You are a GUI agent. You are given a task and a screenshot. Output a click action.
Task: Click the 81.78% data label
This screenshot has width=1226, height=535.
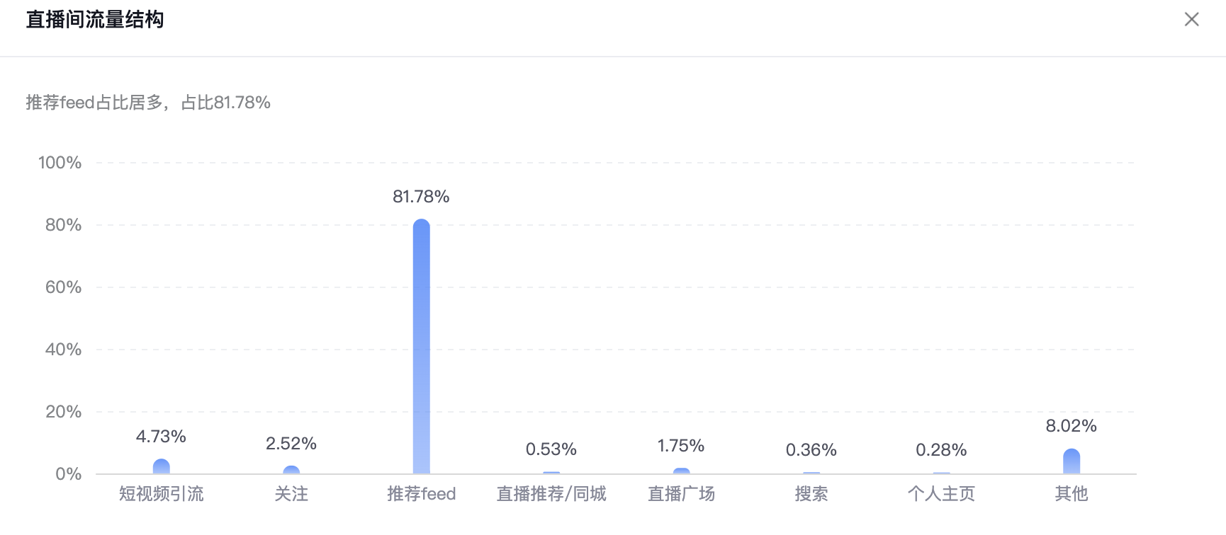pos(421,197)
